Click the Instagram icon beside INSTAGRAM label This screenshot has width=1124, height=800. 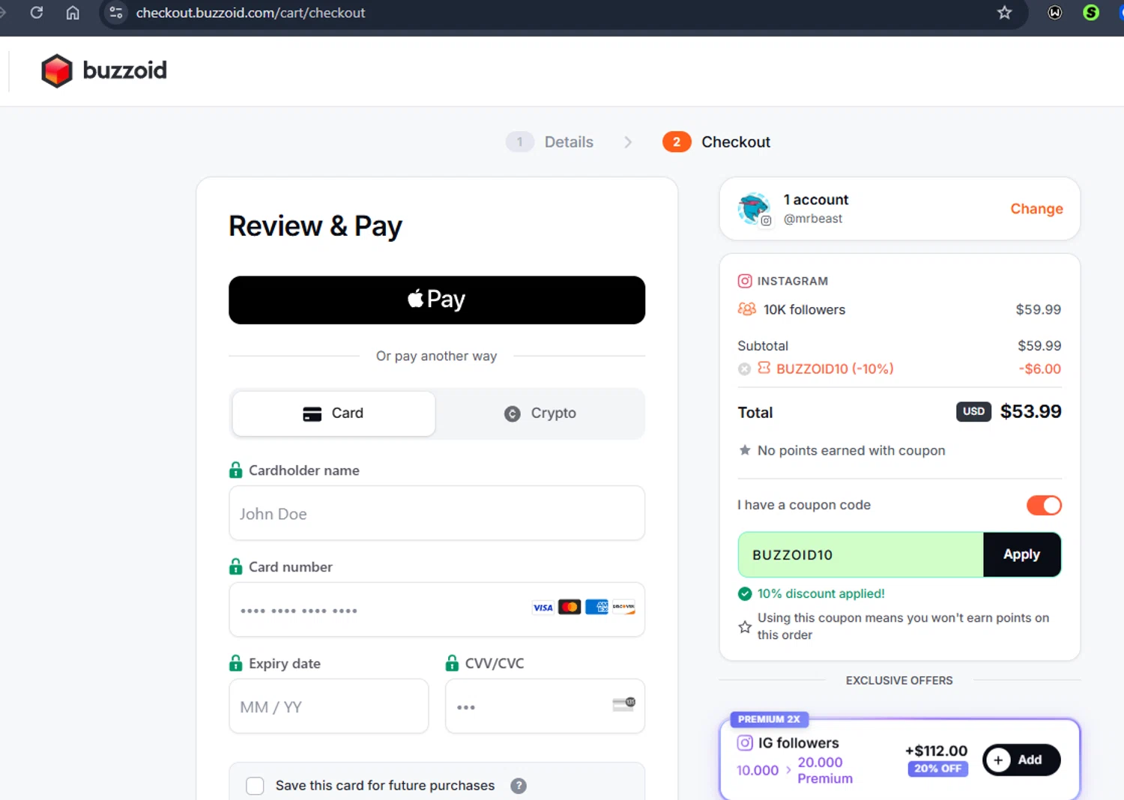(745, 281)
